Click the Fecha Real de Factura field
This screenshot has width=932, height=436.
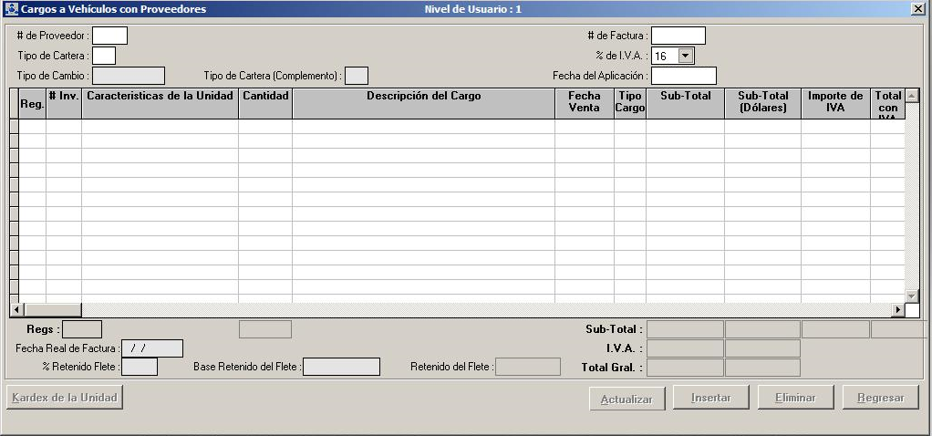click(x=152, y=348)
